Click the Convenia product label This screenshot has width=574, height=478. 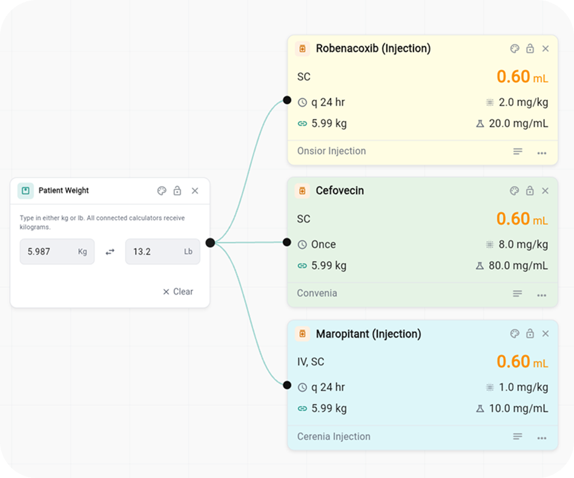(317, 293)
